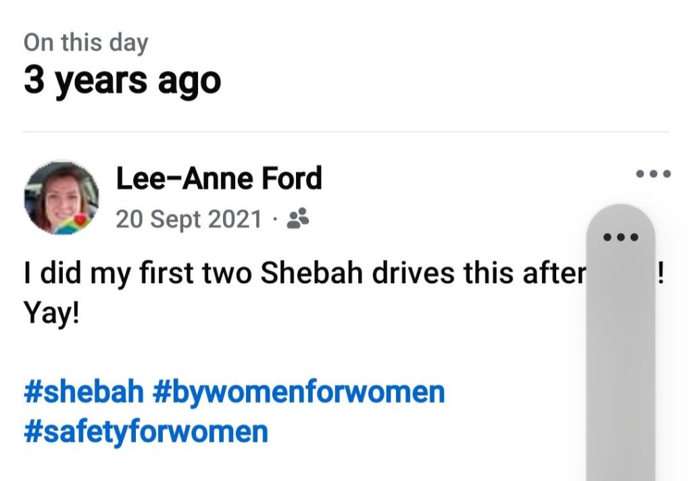Click the "3 years ago" heading

click(122, 80)
